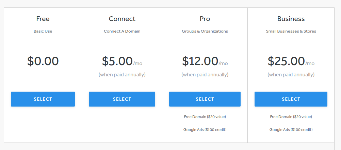This screenshot has height=150, width=341.
Task: Click the Business plan heading
Action: [x=291, y=19]
